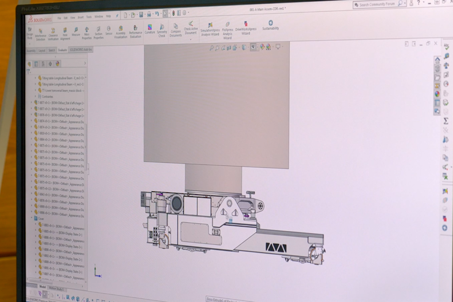Run Performance Evaluation
Screen dimensions: 453x302
click(135, 31)
